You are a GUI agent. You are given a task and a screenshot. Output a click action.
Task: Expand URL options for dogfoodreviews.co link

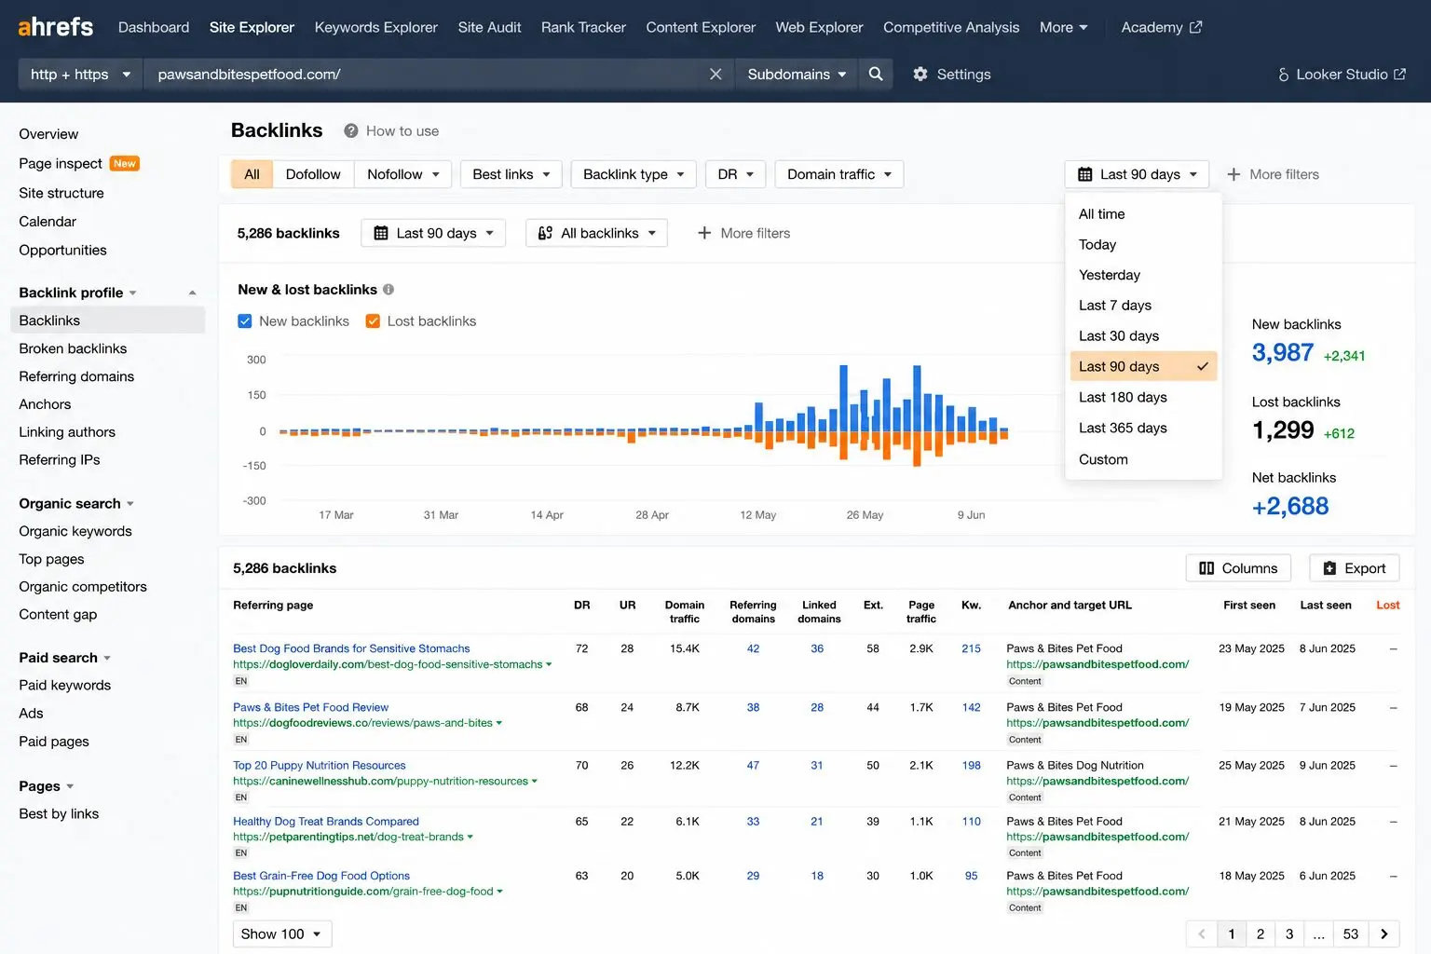(499, 723)
